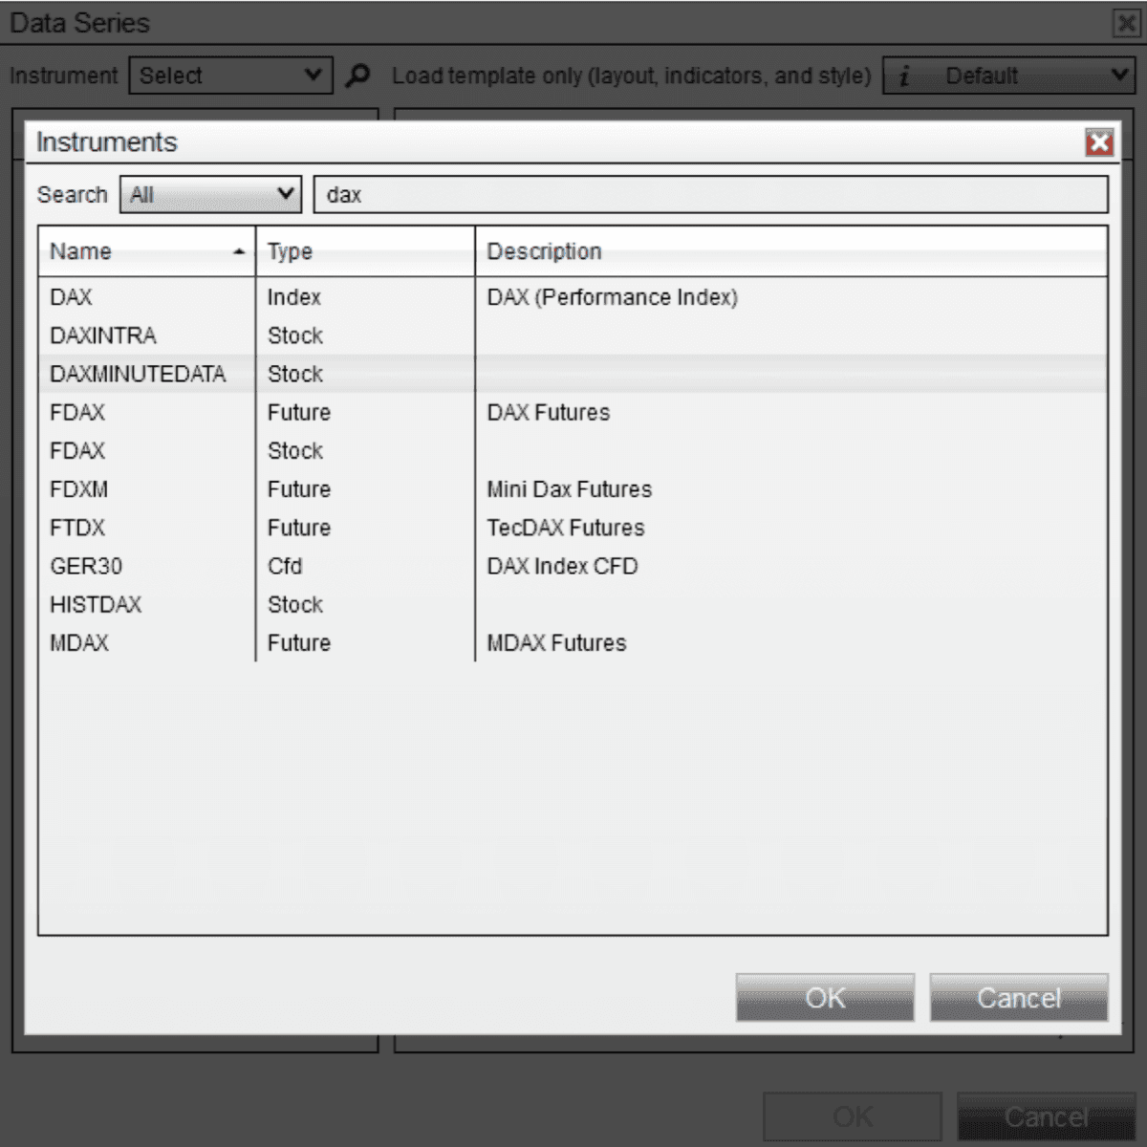1147x1147 pixels.
Task: Select the HISTDAX instrument row
Action: [x=573, y=604]
